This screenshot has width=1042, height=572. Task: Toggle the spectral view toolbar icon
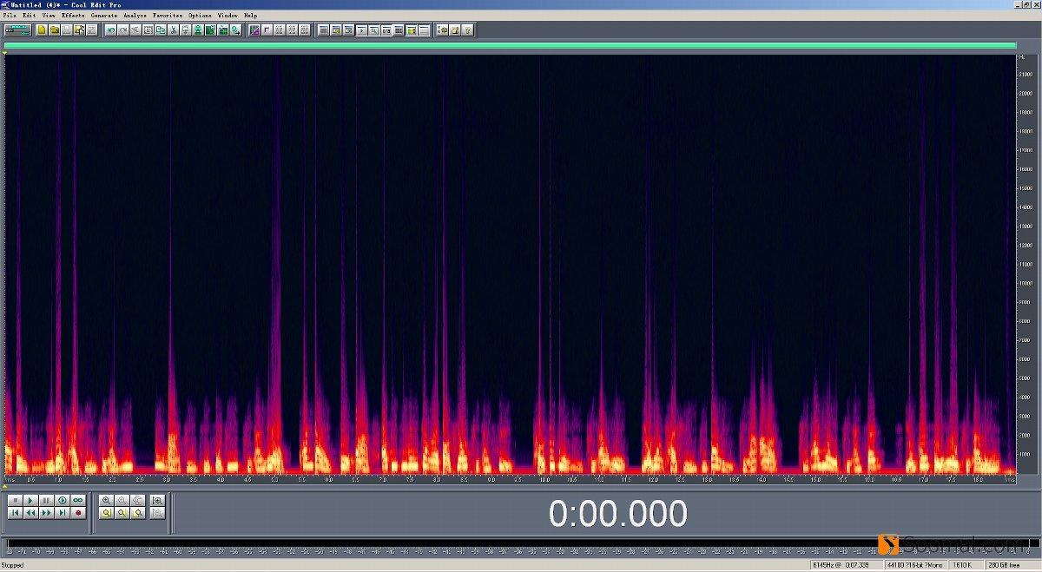[x=254, y=30]
